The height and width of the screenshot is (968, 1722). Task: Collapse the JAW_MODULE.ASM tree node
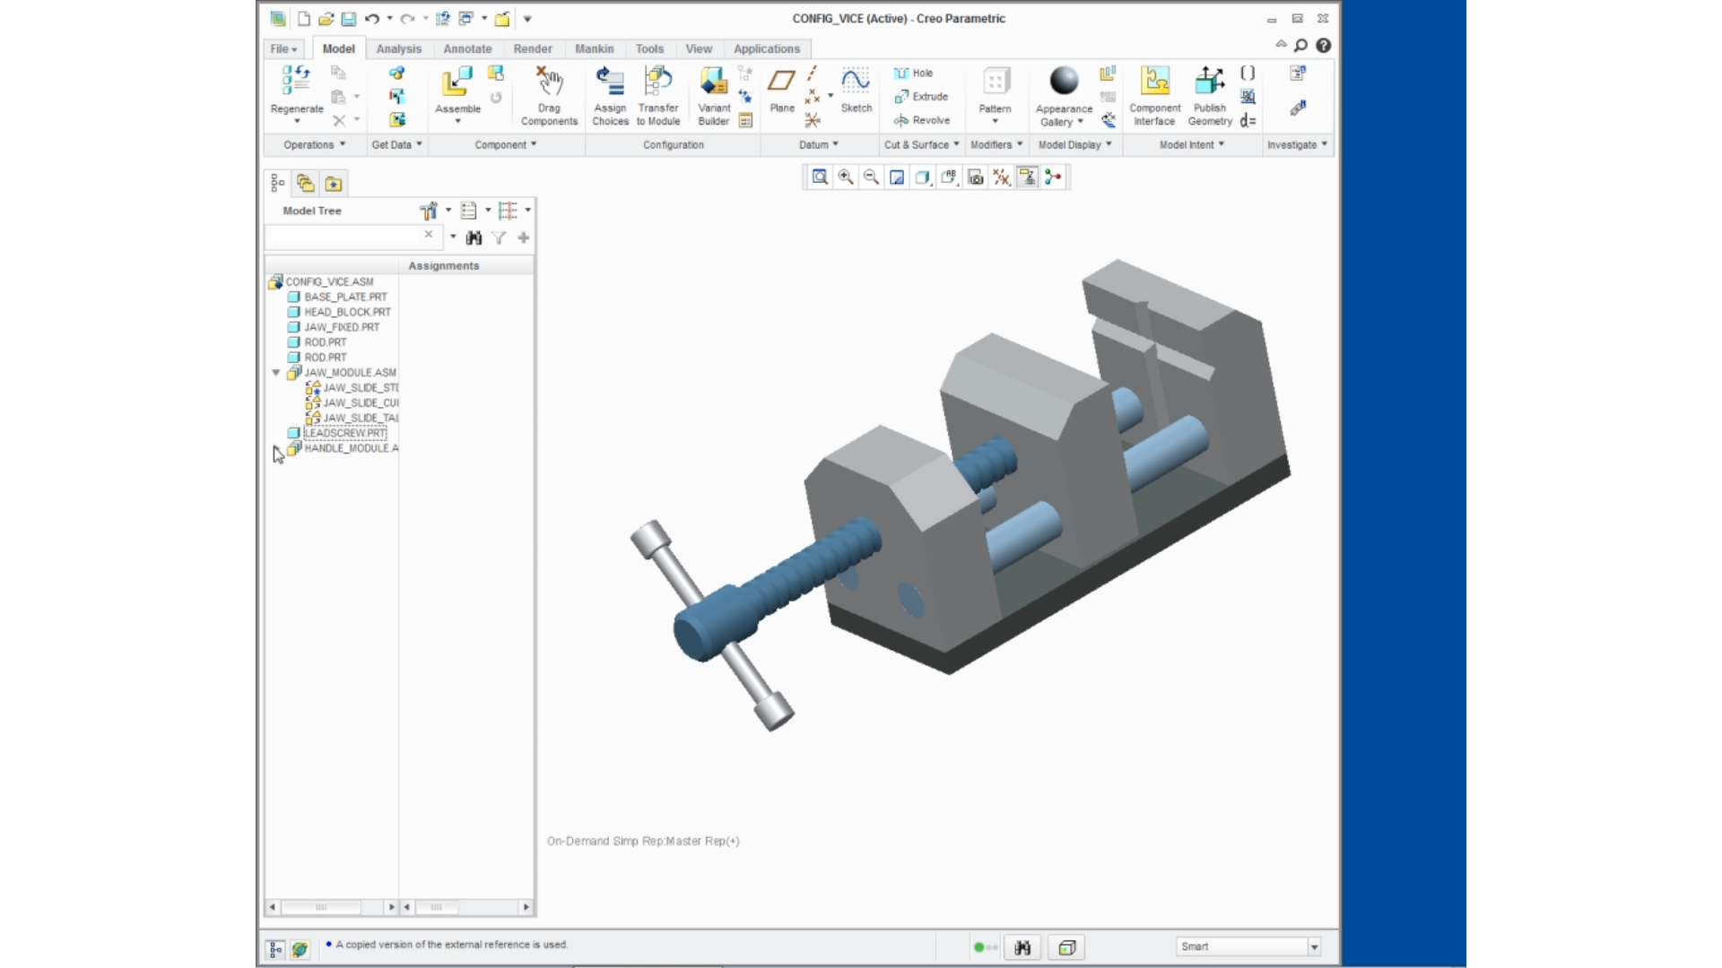[276, 373]
